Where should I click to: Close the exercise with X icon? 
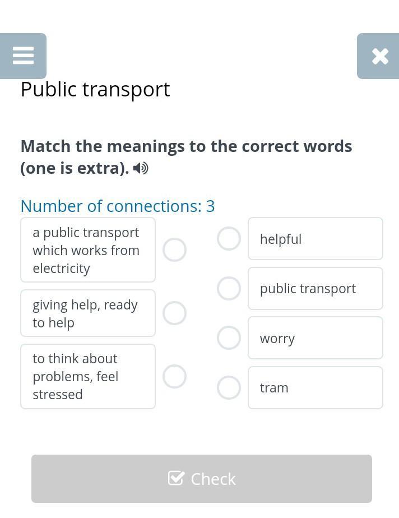click(380, 56)
